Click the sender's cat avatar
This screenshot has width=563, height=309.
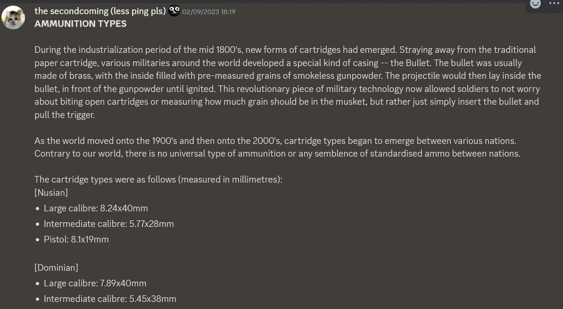click(x=13, y=17)
